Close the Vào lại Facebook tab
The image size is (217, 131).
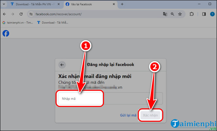point(114,4)
